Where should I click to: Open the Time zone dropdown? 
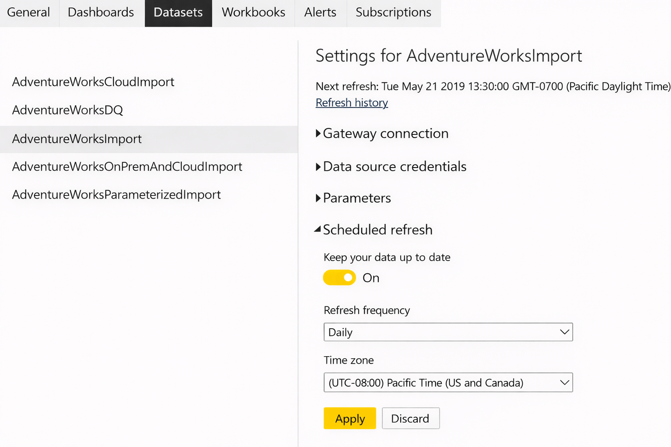click(448, 382)
